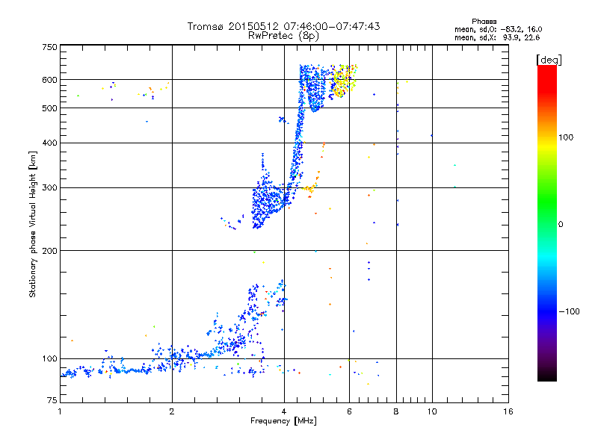Viewport: 598px width, 448px height.
Task: Click the x-axis tick label "4"
Action: pos(284,411)
